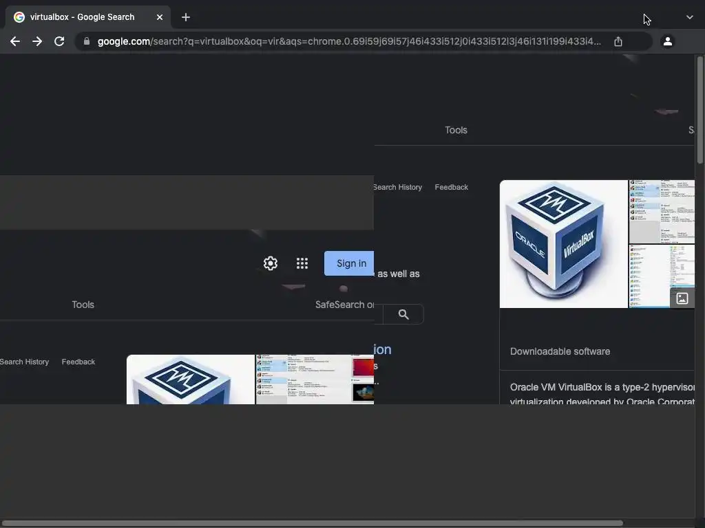Open Google quick settings gear
Screen dimensions: 705x528
click(270, 263)
